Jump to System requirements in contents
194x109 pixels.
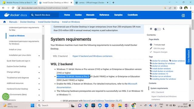pyautogui.click(x=159, y=88)
